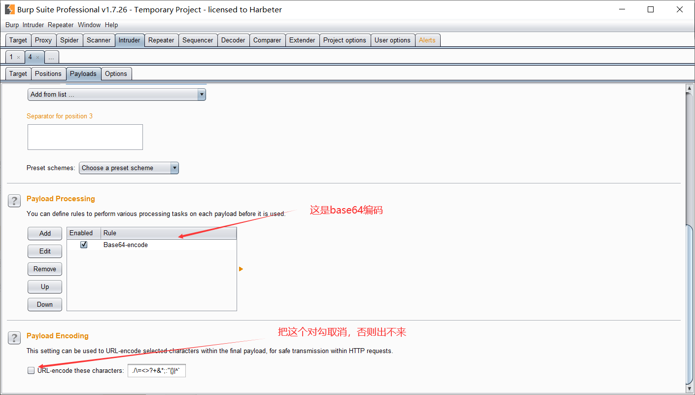Open new Intruder tab with ellipsis
Image resolution: width=695 pixels, height=395 pixels.
click(x=51, y=57)
